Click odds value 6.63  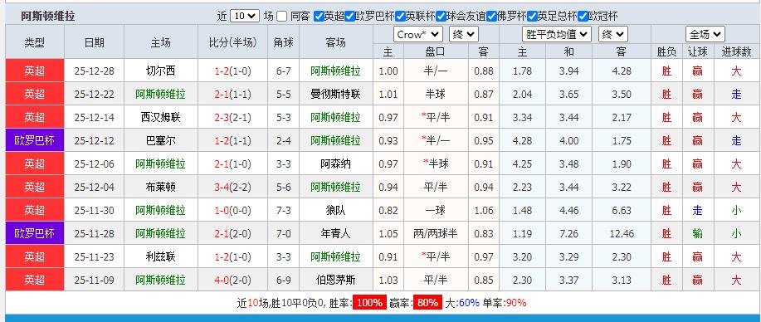pos(622,210)
